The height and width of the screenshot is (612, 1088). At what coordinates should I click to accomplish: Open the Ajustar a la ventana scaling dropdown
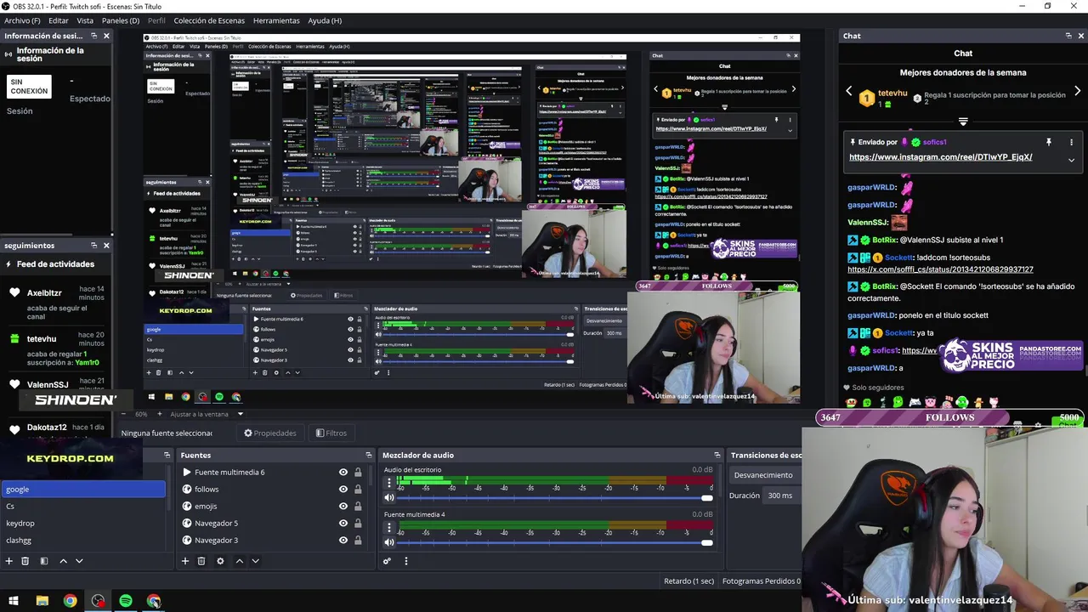pyautogui.click(x=207, y=414)
